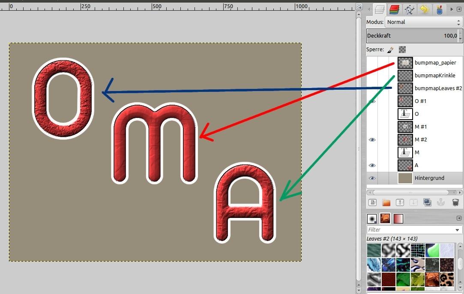Click the zoom icon at ruler corner

359,6
